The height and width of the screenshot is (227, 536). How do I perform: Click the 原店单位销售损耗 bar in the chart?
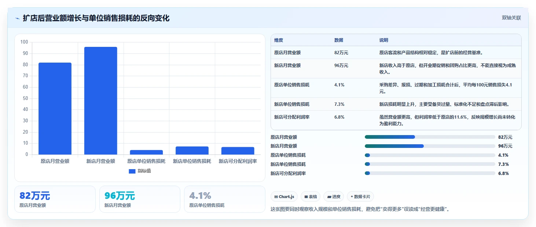(146, 152)
